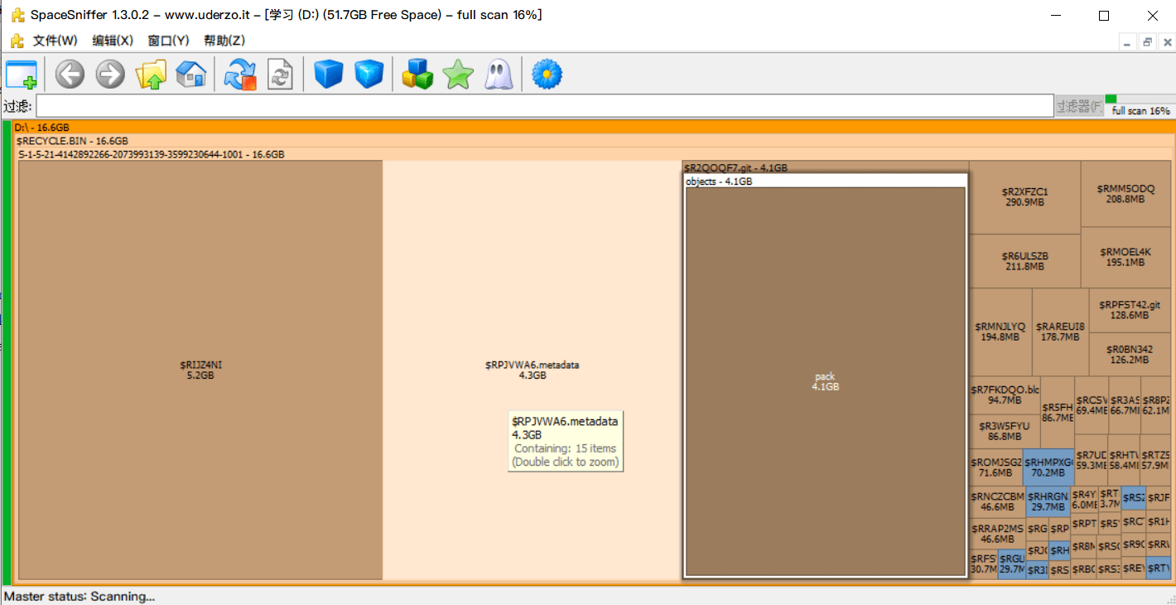1176x605 pixels.
Task: Stop the master rescan with red-square icon
Action: click(x=240, y=75)
